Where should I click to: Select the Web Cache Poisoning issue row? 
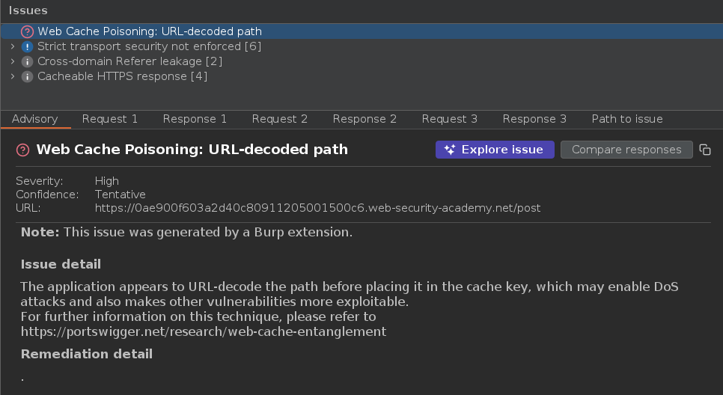point(150,31)
